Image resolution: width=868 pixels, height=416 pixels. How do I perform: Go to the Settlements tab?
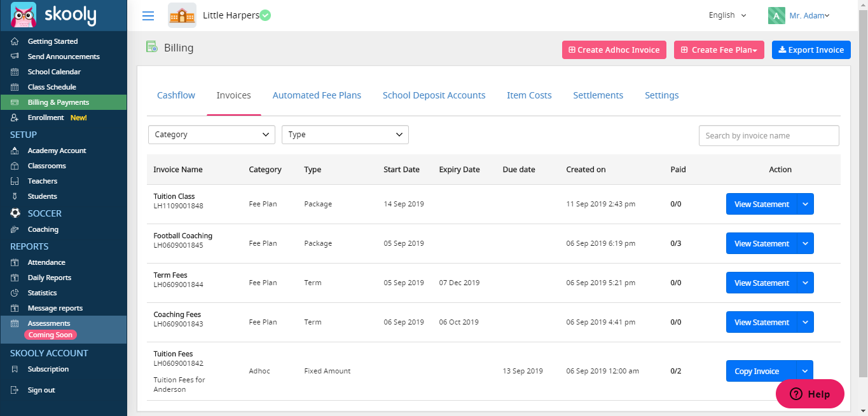tap(598, 95)
